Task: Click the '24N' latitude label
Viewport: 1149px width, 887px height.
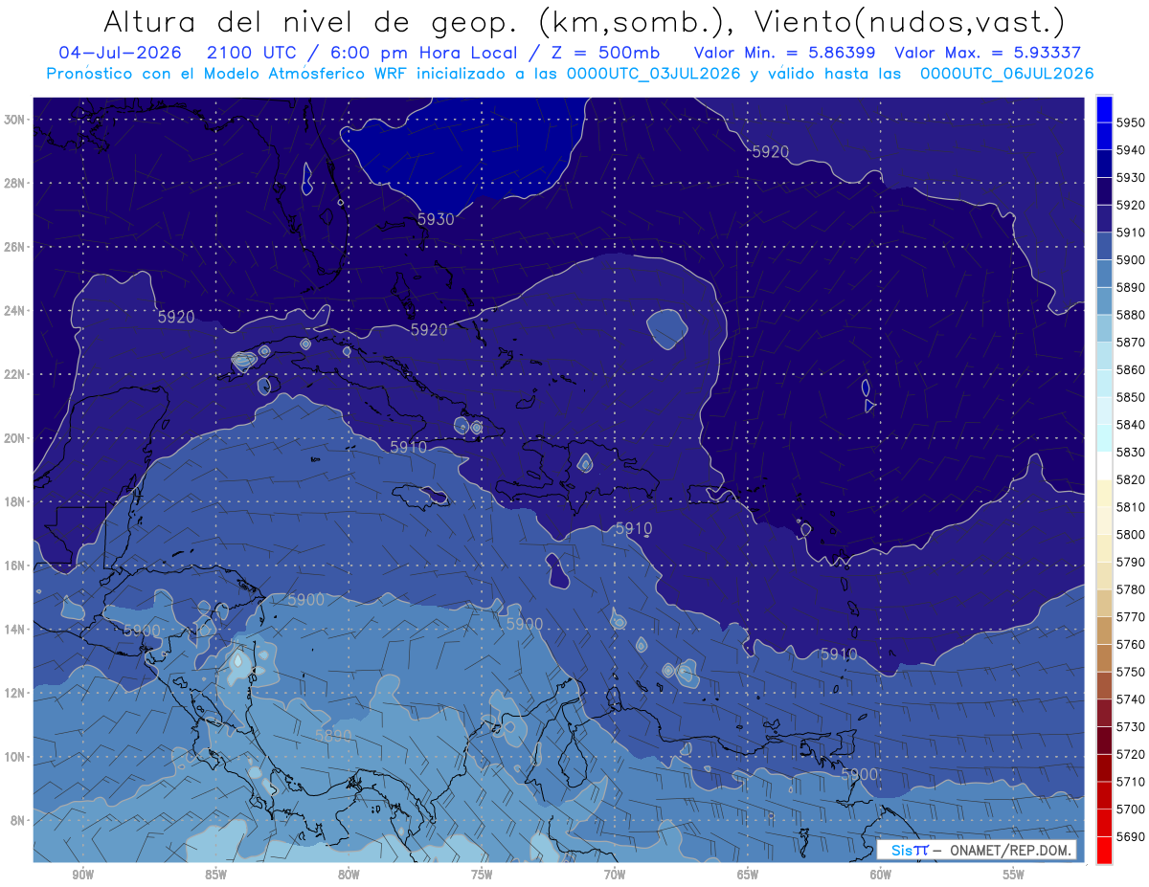Action: click(14, 311)
